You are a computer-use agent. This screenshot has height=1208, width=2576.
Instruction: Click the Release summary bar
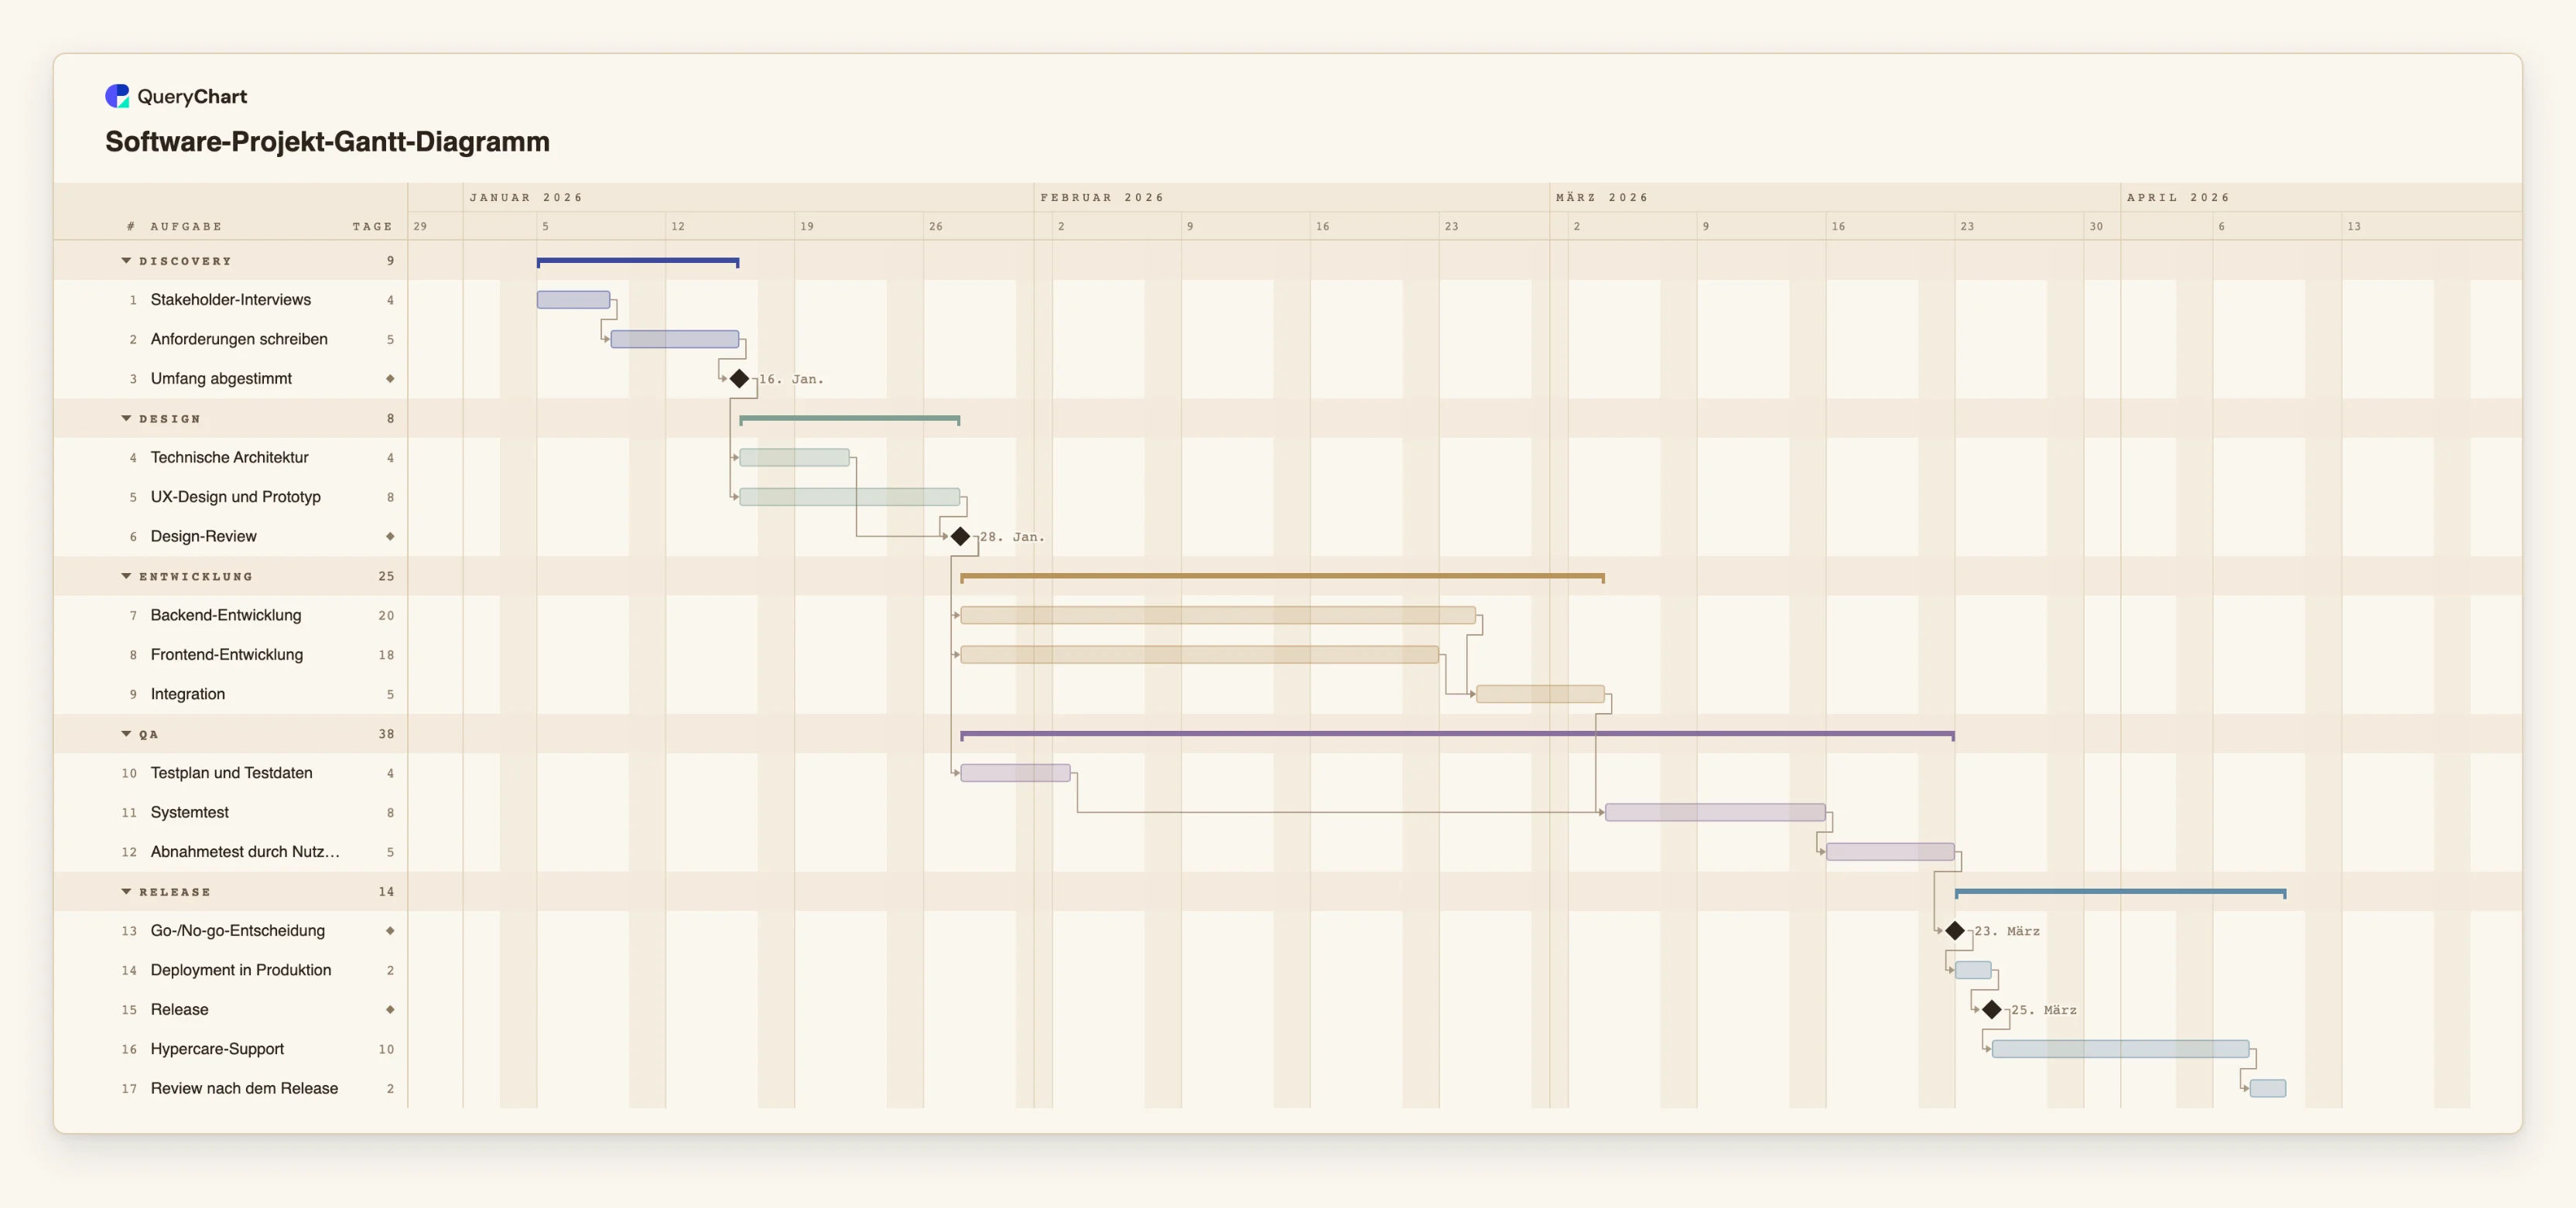pyautogui.click(x=2121, y=892)
